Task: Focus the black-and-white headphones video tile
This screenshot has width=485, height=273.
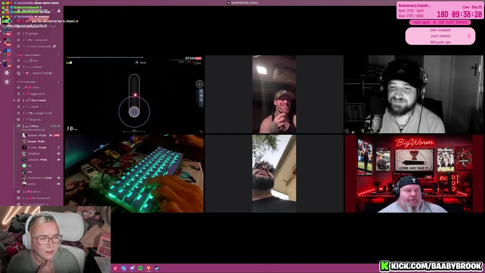Action: tap(414, 94)
